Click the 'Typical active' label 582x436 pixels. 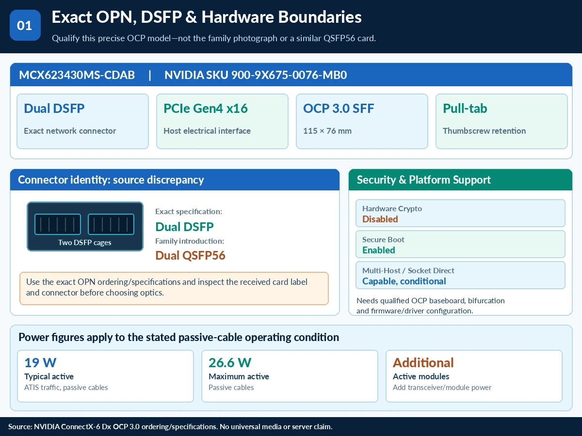click(x=49, y=376)
